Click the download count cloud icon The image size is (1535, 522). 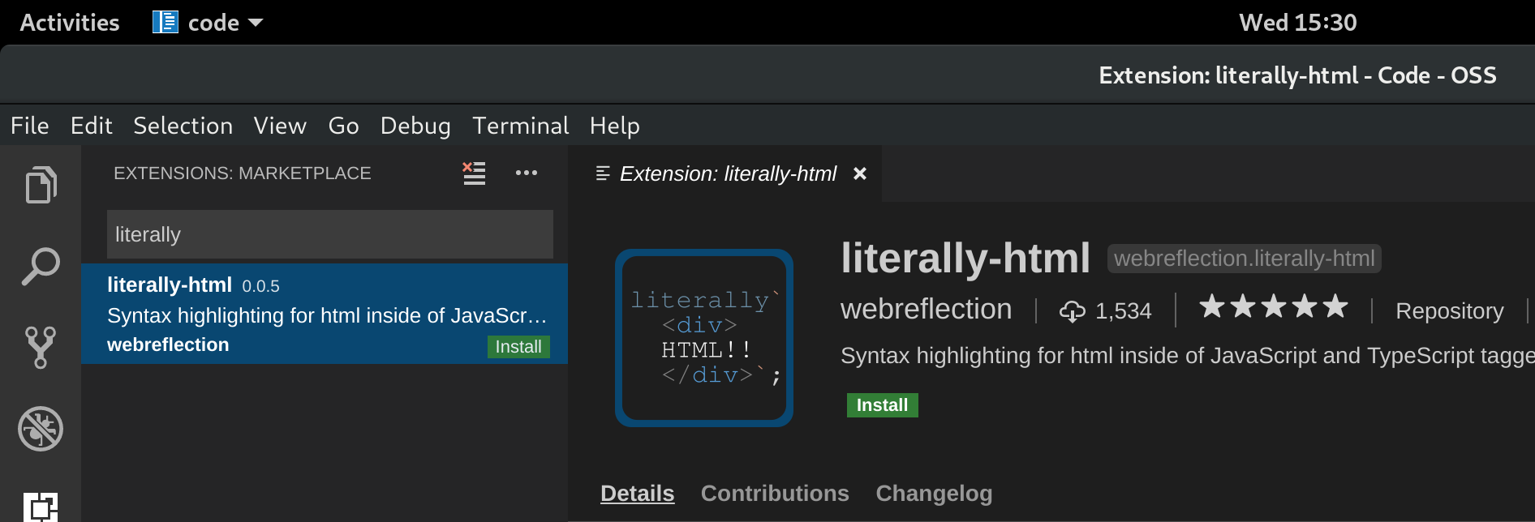(x=1073, y=311)
